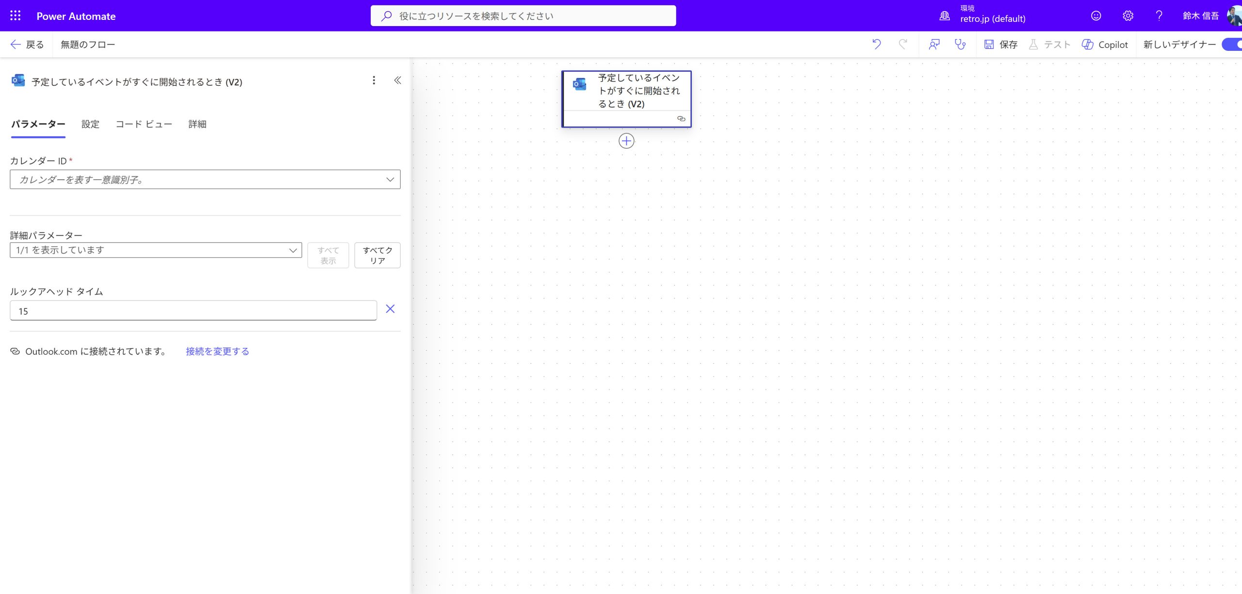Open the 詳細パラメーター dropdown
This screenshot has height=594, width=1242.
tap(156, 250)
